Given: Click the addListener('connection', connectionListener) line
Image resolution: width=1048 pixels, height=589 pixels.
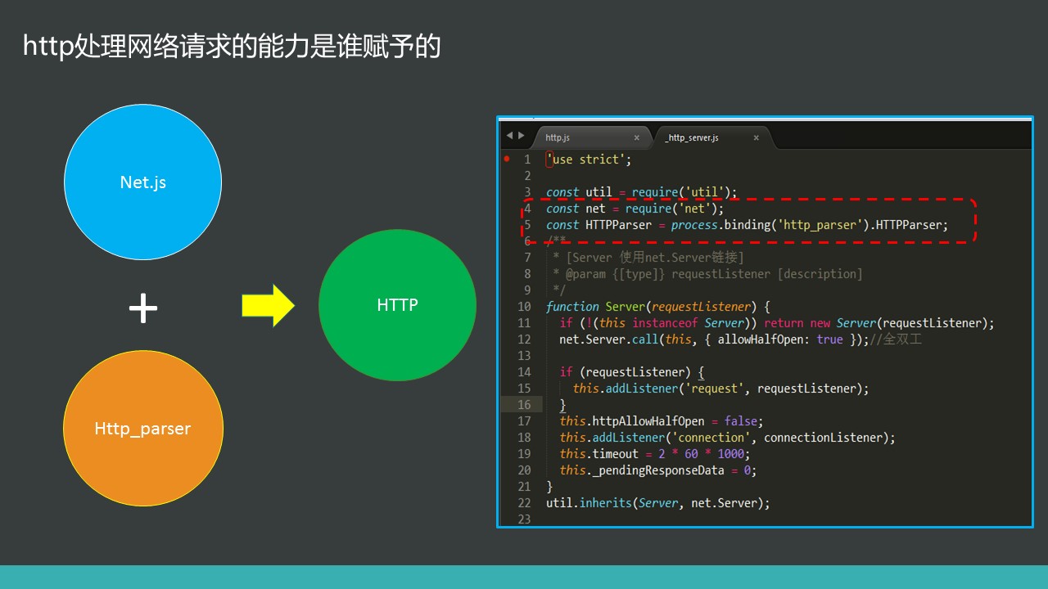Looking at the screenshot, I should click(x=728, y=438).
